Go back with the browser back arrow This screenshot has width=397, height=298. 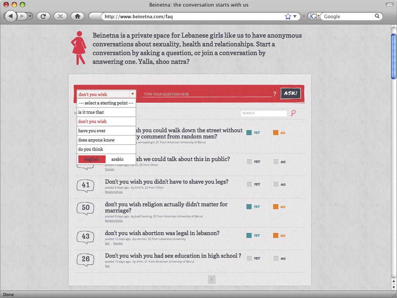(10, 16)
